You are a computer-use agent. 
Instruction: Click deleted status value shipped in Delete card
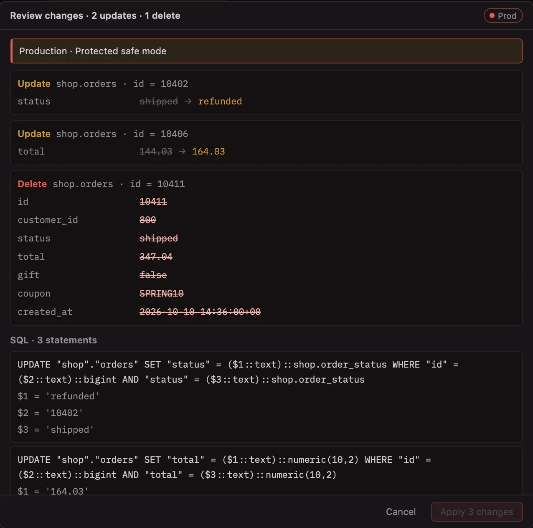[x=159, y=239]
